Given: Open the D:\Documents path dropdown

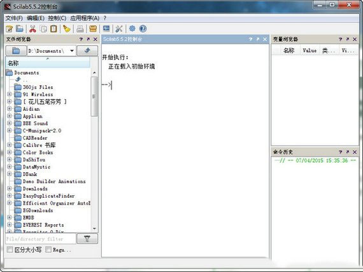Looking at the screenshot, I should click(x=72, y=51).
